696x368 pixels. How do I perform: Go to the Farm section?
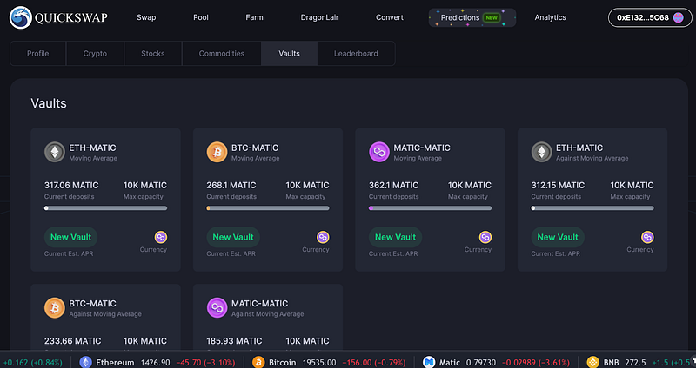(254, 17)
